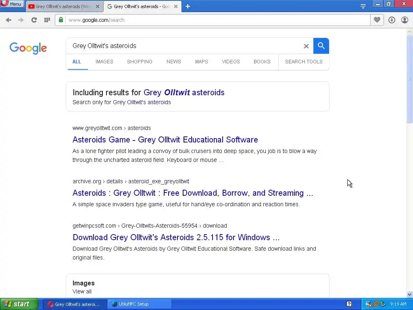The width and height of the screenshot is (413, 310).
Task: Click the vertical scrollbar thumb
Action: point(410,79)
